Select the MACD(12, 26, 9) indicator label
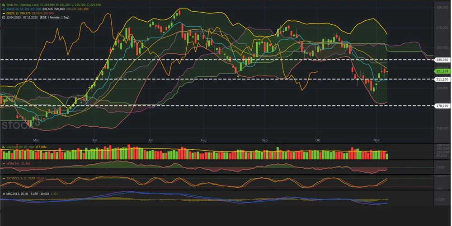 click(x=17, y=194)
